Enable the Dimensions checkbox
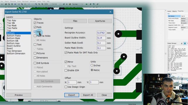The width and height of the screenshot is (188, 105). click(35, 58)
